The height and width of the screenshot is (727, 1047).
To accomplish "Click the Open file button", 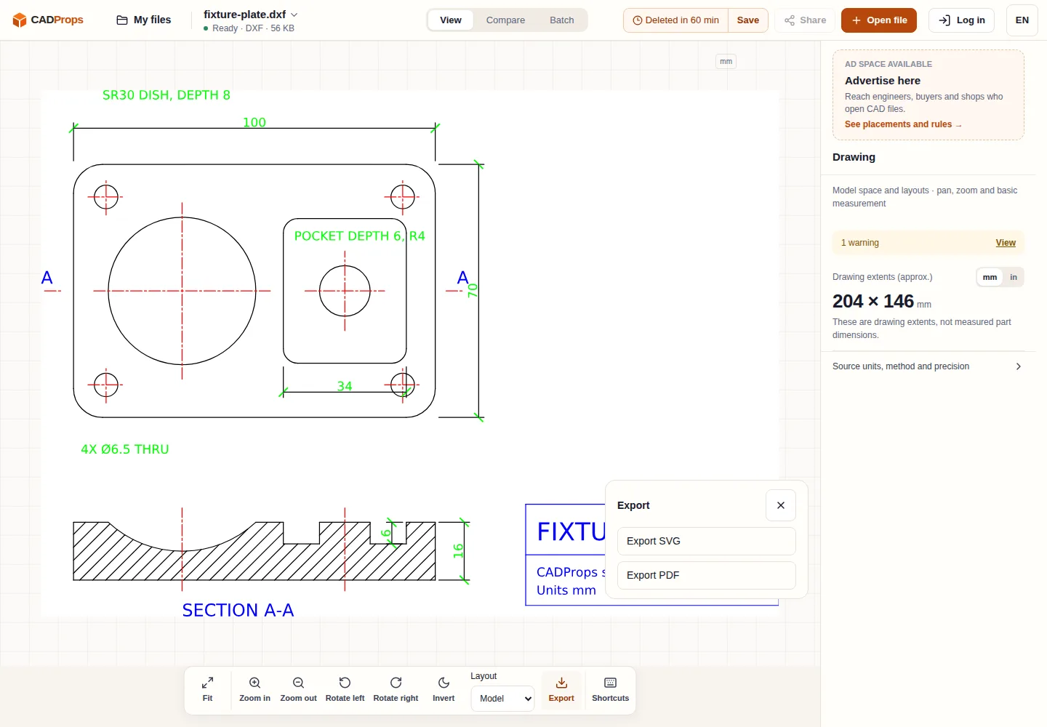I will point(879,20).
